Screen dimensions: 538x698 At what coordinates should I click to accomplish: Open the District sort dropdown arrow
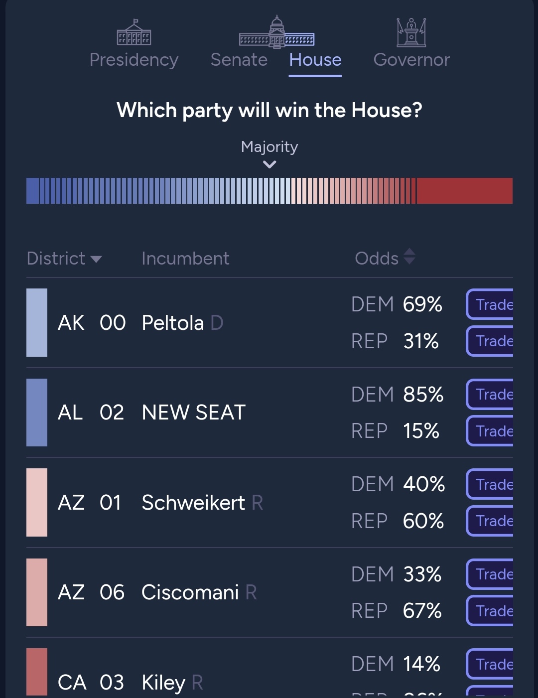96,259
